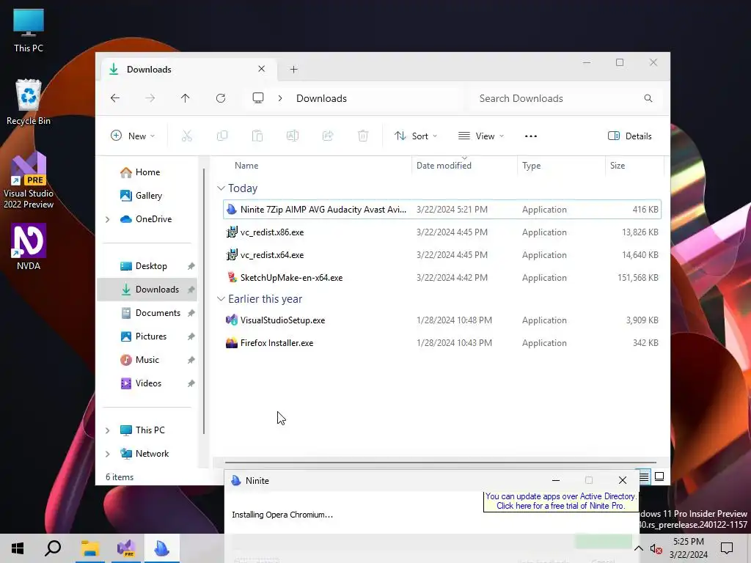The height and width of the screenshot is (563, 751).
Task: Collapse the Earlier this year group
Action: click(x=221, y=299)
